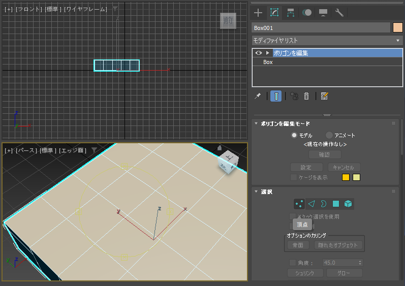405x286 pixels.
Task: Select Vertex (頂点) sub-object level icon
Action: tap(299, 204)
